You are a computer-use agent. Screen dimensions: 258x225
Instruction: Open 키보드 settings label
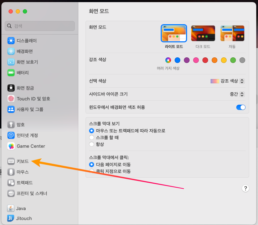(23, 161)
